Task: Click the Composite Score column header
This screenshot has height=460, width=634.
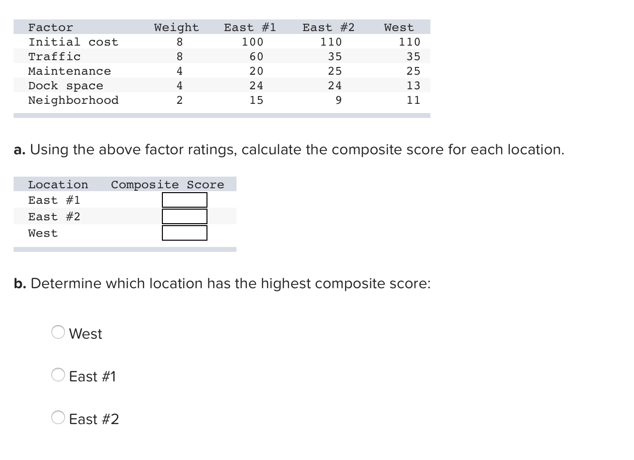Action: [168, 184]
